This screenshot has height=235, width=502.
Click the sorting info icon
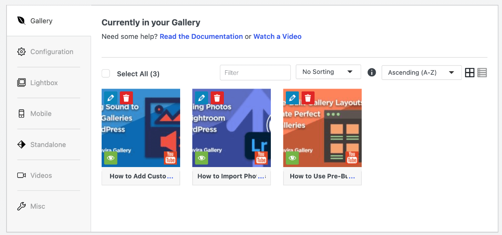point(372,72)
